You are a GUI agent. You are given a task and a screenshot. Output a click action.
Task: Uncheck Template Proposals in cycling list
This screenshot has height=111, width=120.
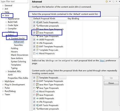(x=34, y=78)
